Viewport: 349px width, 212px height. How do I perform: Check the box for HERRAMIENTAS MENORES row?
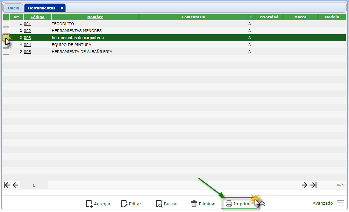click(x=6, y=31)
